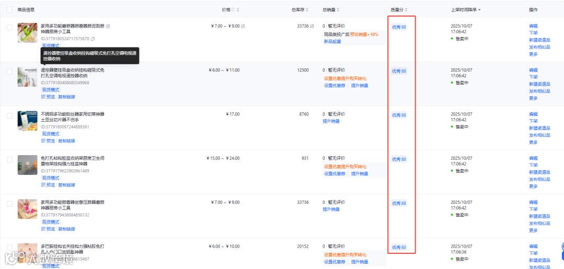Click the edit icon beside stock 33736

pos(312,26)
